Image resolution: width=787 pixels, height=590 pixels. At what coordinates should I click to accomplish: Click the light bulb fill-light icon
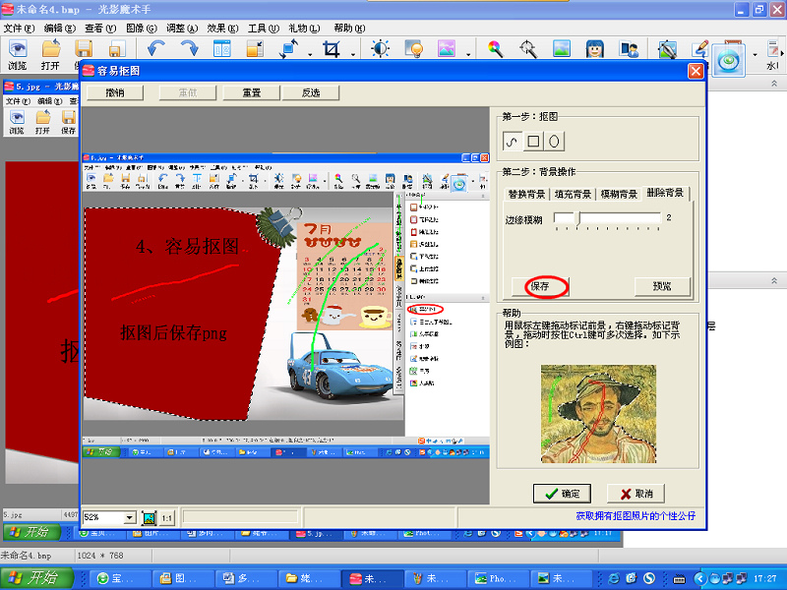pos(414,49)
